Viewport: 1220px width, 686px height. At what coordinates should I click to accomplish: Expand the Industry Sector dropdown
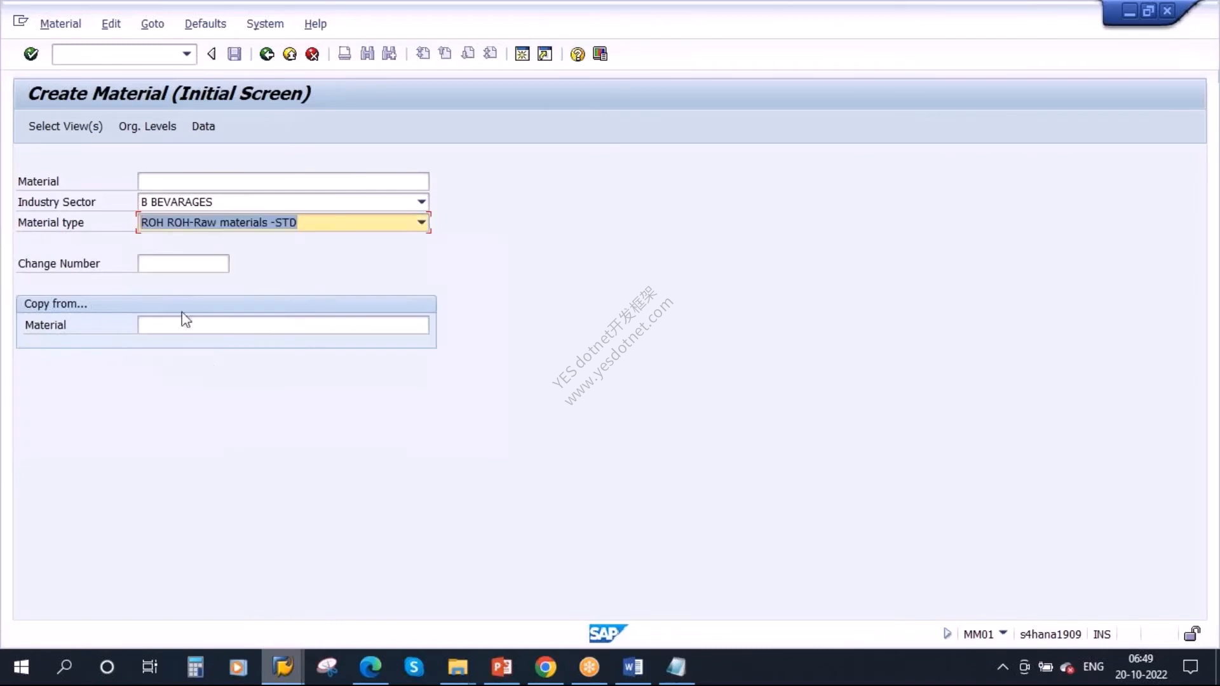(x=421, y=202)
